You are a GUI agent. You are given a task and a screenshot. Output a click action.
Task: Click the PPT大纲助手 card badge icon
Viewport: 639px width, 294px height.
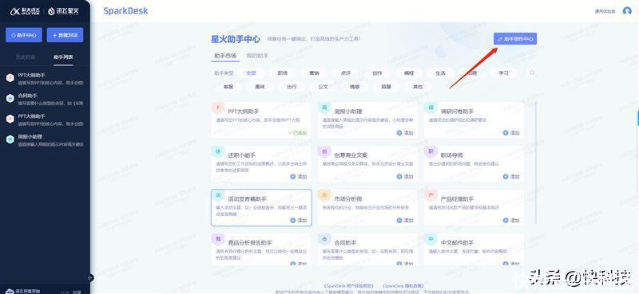[217, 108]
